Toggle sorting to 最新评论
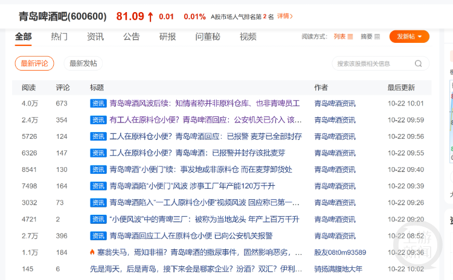The width and height of the screenshot is (453, 280). [x=34, y=63]
